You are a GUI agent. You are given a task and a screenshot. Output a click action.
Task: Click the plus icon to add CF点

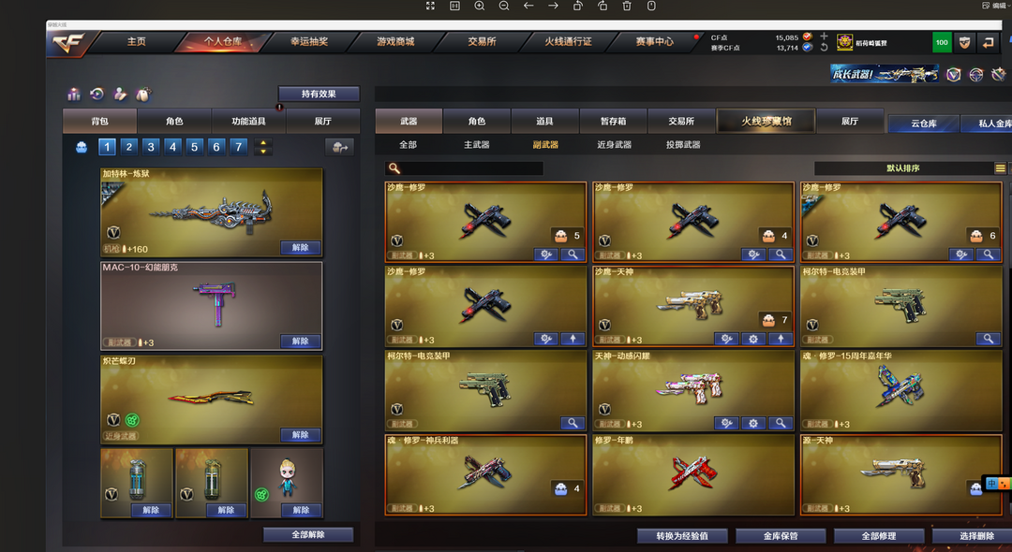point(824,36)
